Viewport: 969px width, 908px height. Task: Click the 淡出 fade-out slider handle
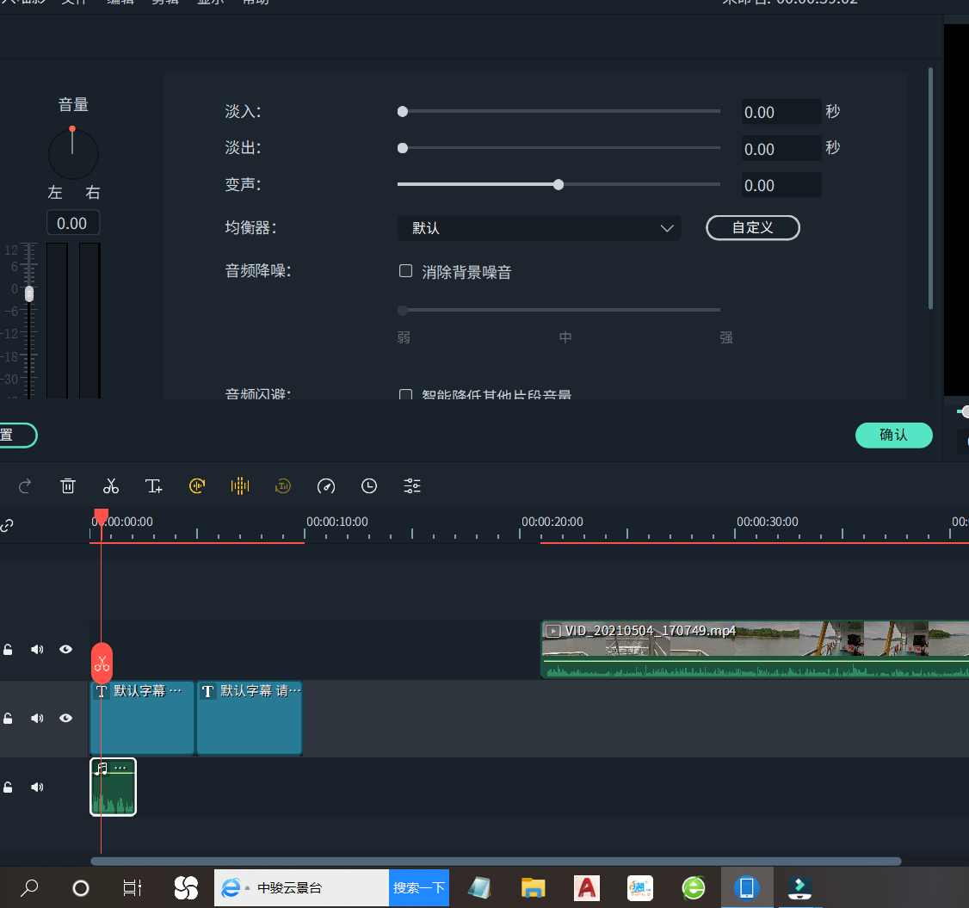point(402,148)
